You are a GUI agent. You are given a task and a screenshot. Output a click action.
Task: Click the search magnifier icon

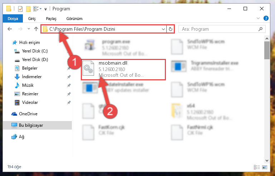260,29
